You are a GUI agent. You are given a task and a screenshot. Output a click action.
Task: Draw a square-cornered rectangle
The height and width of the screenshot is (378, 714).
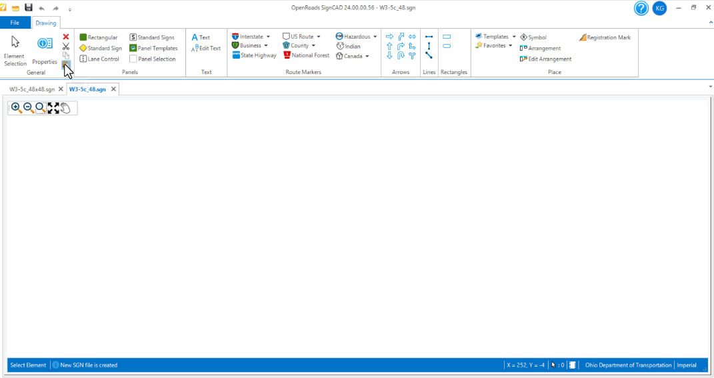tap(447, 37)
